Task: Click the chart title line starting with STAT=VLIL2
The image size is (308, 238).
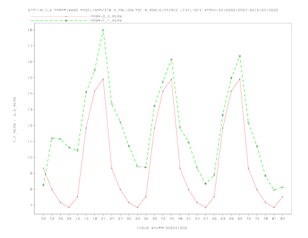Action: tap(153, 10)
